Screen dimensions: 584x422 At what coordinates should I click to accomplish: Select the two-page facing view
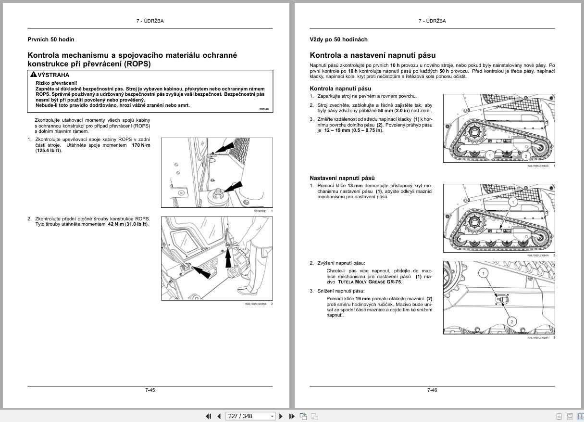pos(580,416)
